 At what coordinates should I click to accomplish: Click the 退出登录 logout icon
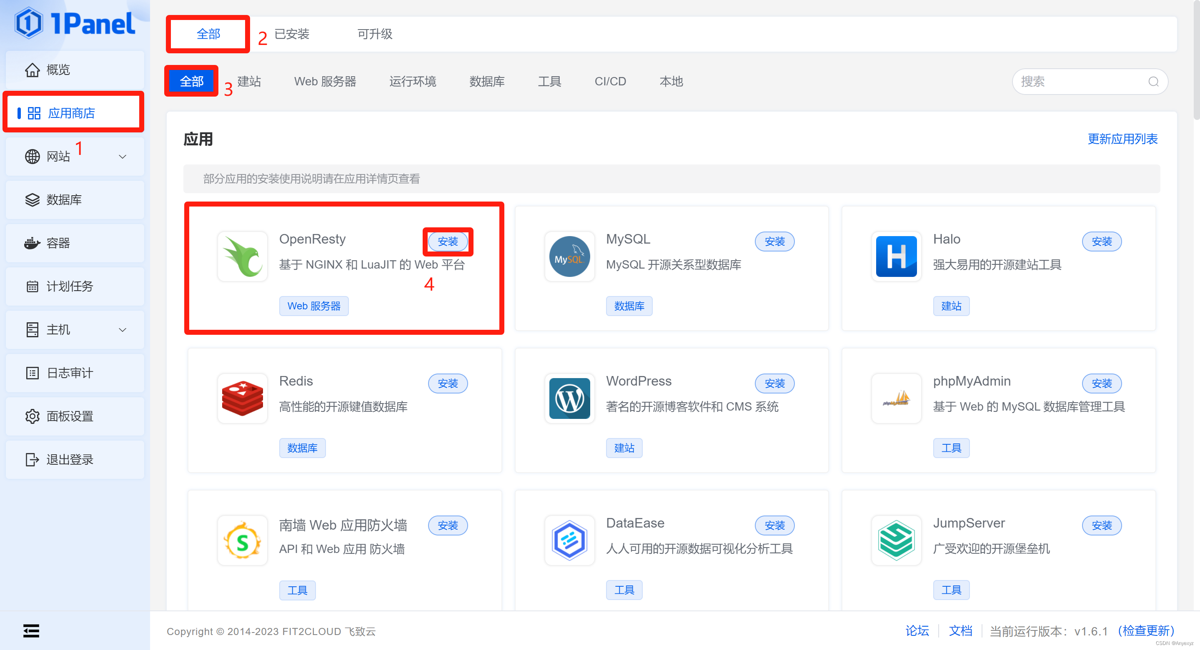tap(32, 459)
